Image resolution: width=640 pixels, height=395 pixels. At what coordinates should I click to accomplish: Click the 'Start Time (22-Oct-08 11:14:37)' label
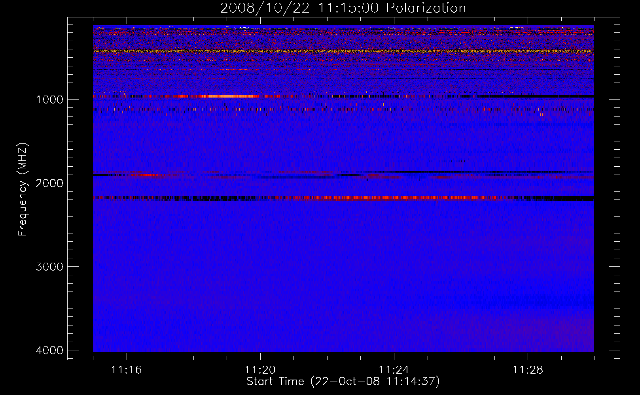343,382
